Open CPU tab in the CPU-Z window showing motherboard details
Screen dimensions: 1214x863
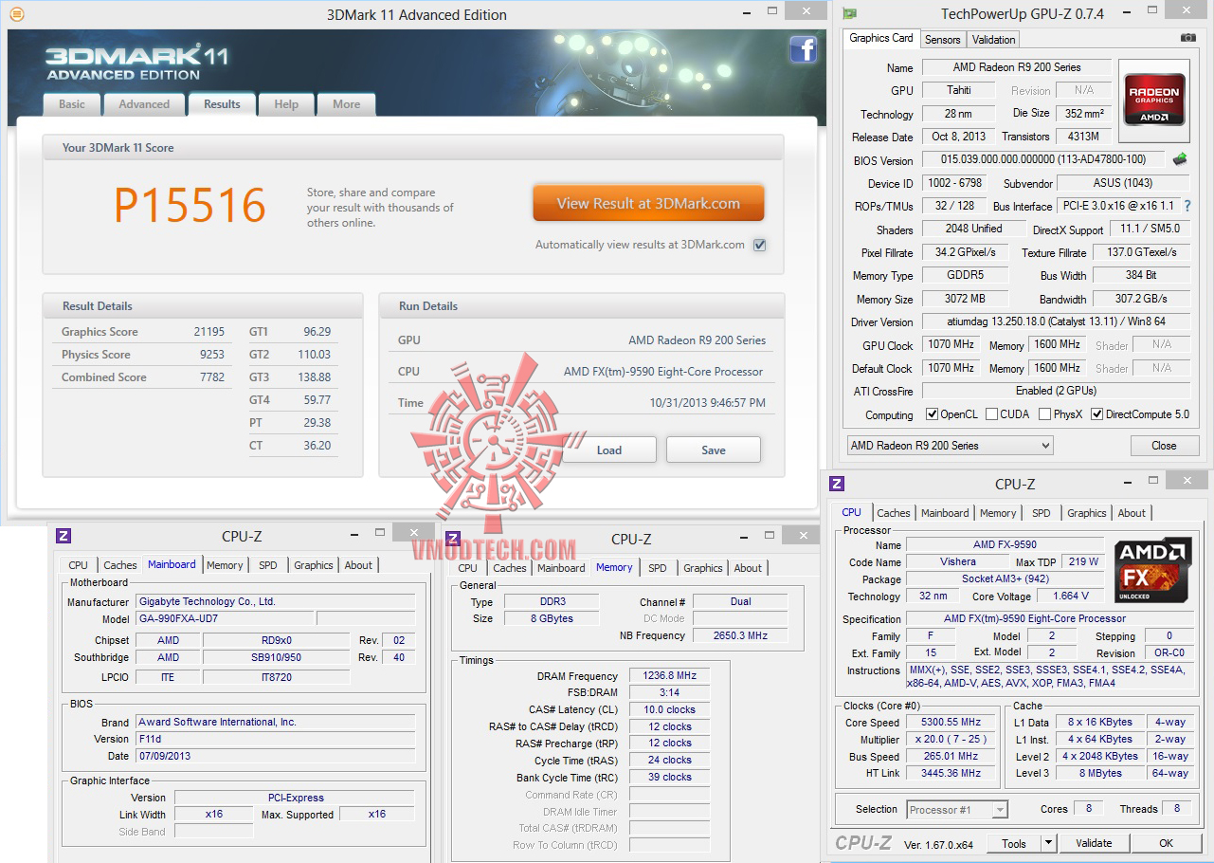point(79,565)
